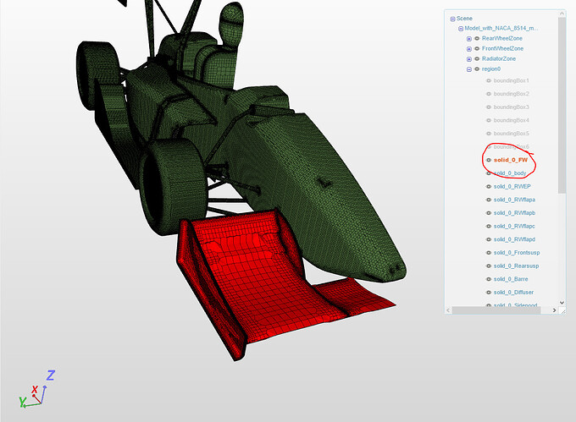Select the Scene label in tree
This screenshot has width=576, height=422.
pos(464,19)
